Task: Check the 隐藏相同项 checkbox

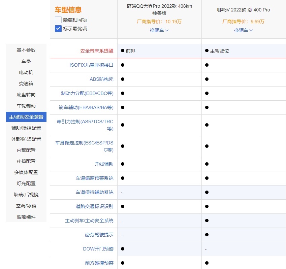Action: (58, 20)
